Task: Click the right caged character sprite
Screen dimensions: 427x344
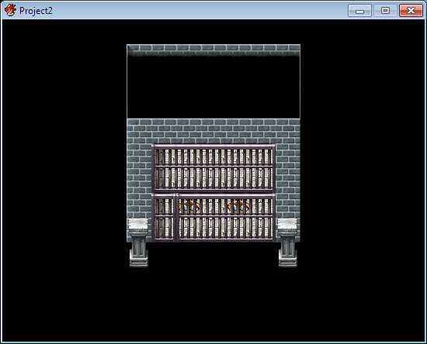Action: 238,205
